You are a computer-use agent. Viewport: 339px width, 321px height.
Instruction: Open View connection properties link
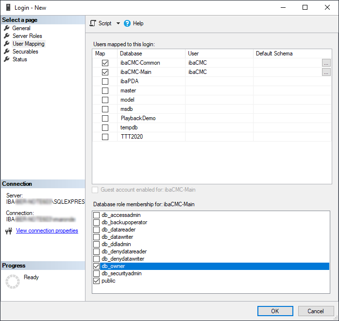47,231
